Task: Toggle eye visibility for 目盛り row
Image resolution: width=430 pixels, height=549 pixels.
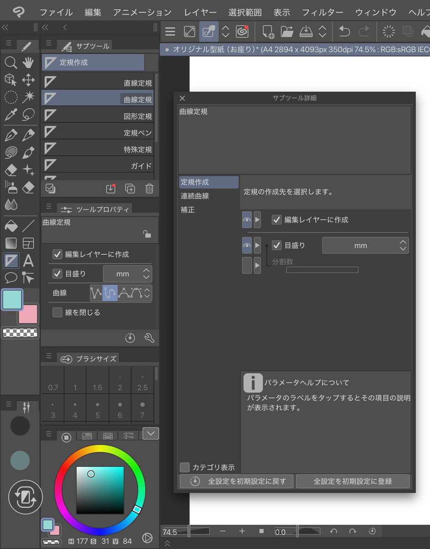Action: tap(247, 245)
